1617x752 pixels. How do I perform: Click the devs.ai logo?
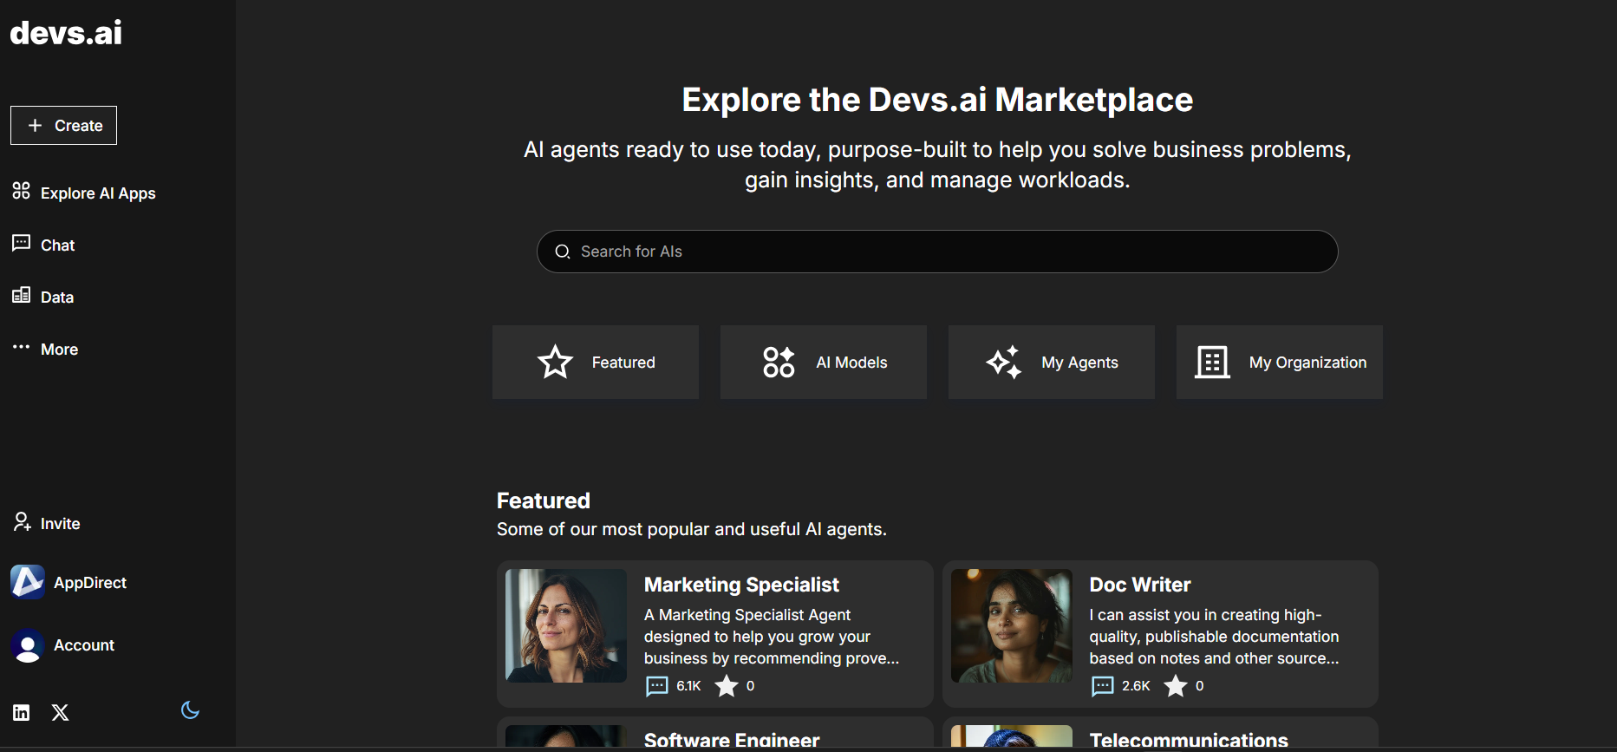click(x=66, y=33)
